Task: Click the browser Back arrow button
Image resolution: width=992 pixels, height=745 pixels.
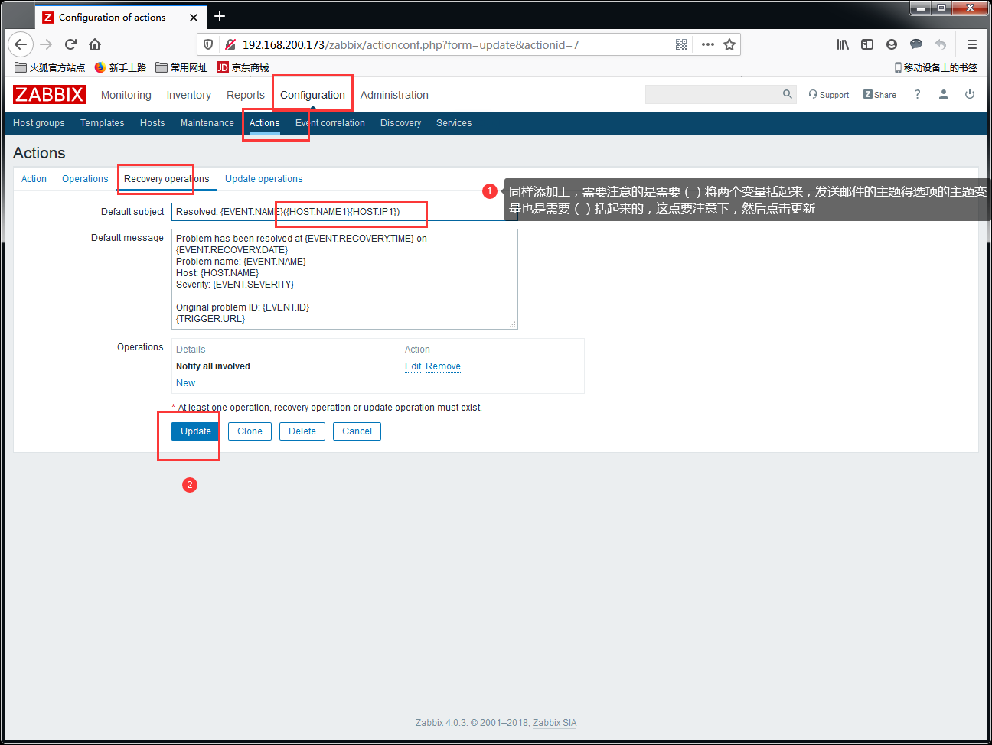Action: point(21,44)
